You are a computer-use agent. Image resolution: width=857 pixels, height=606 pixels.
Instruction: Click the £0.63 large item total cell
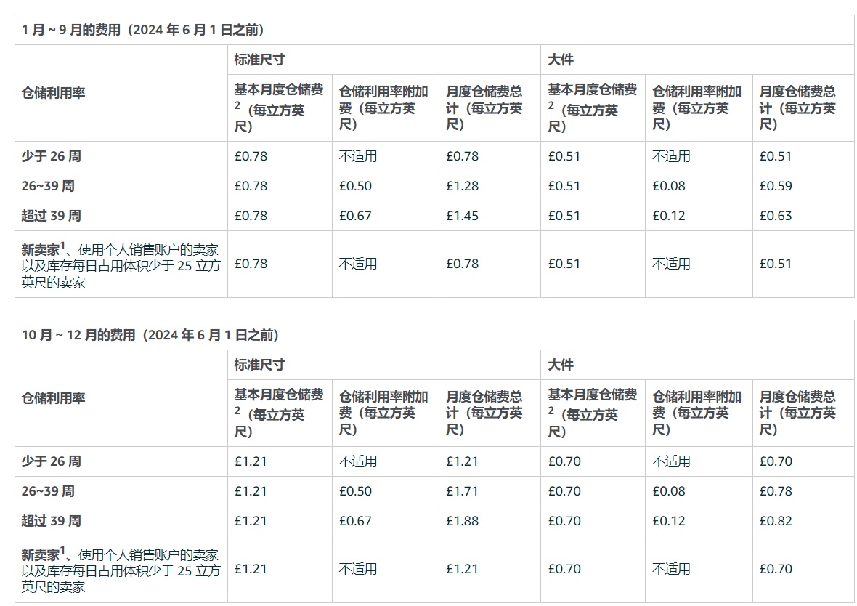pos(776,216)
